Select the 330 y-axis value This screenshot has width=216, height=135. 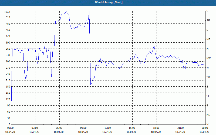click(x=8, y=55)
